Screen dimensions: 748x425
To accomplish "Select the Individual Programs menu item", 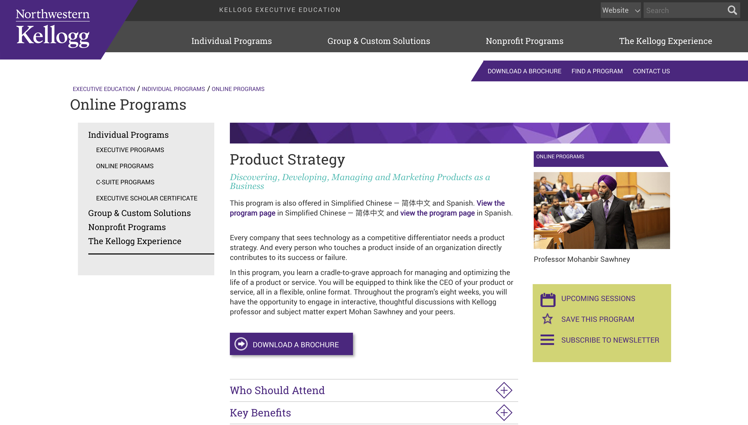I will 231,41.
